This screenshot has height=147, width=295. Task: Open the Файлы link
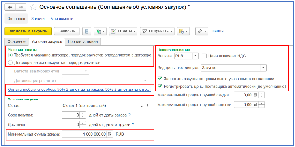218,31
